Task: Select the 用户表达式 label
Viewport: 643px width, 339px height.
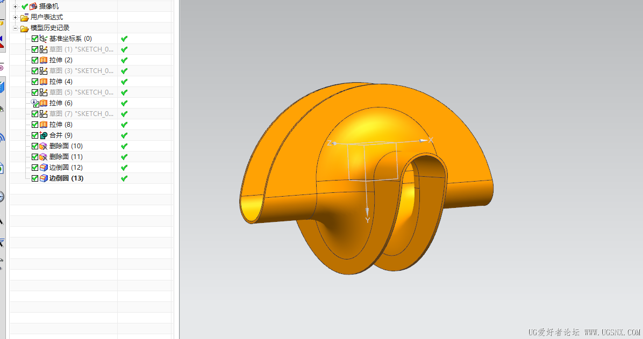Action: (x=47, y=17)
